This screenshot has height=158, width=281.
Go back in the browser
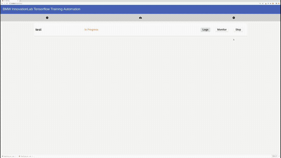coord(2,3)
